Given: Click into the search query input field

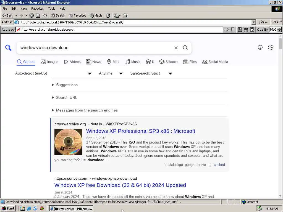Looking at the screenshot, I should [96, 47].
